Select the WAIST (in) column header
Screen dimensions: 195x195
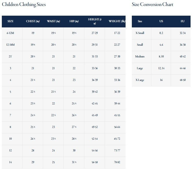coord(53,21)
